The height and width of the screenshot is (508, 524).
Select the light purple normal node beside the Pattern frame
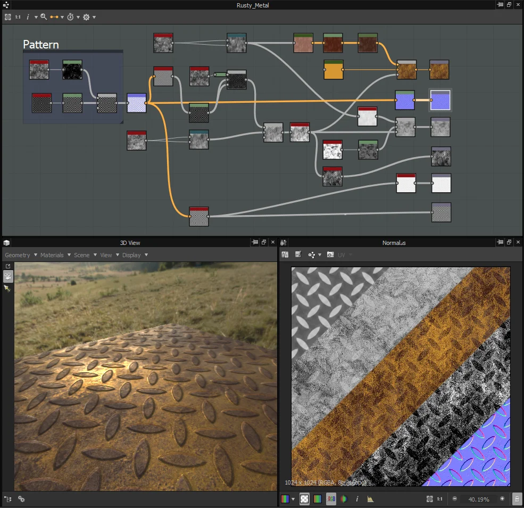tap(137, 103)
